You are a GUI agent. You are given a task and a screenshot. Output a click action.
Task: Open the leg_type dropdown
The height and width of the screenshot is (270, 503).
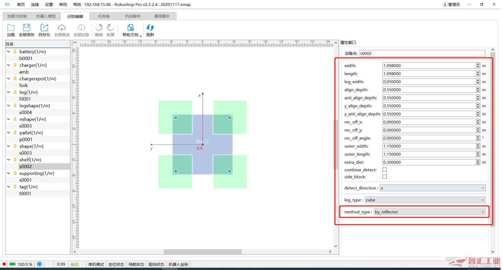[x=425, y=200]
